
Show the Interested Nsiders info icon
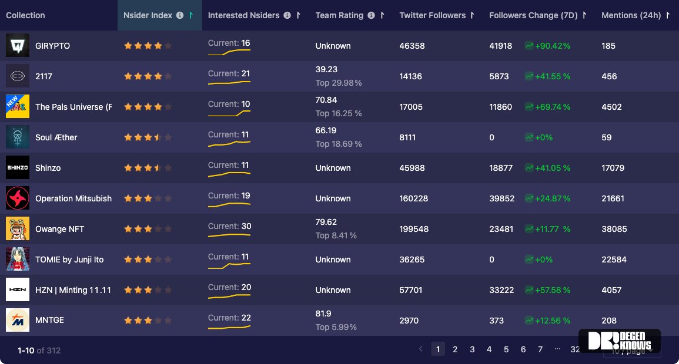click(287, 15)
